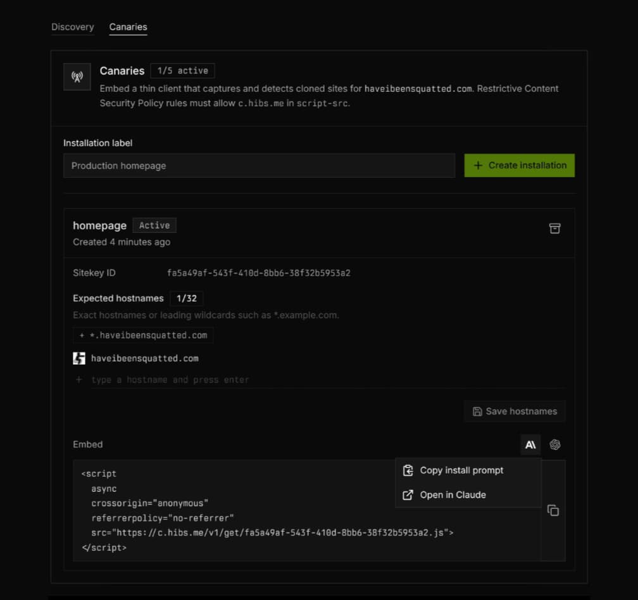Select the Canaries tab
Viewport: 638px width, 600px height.
128,27
